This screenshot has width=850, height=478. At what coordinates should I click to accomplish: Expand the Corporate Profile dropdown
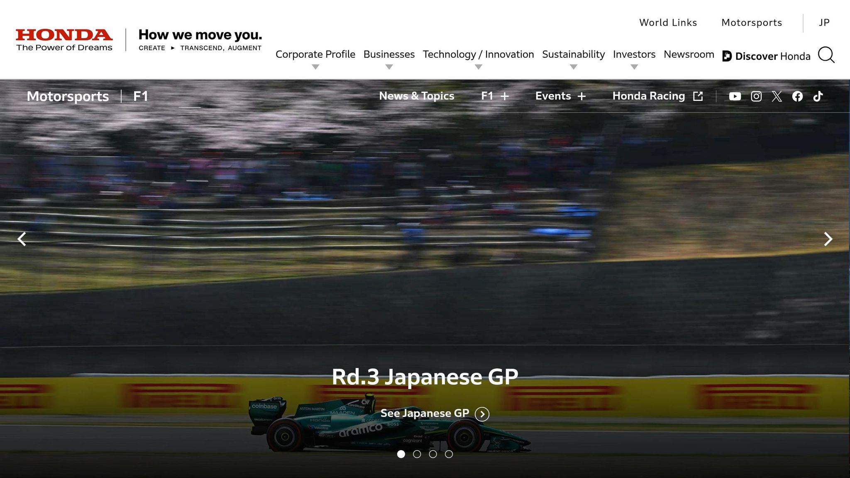315,55
